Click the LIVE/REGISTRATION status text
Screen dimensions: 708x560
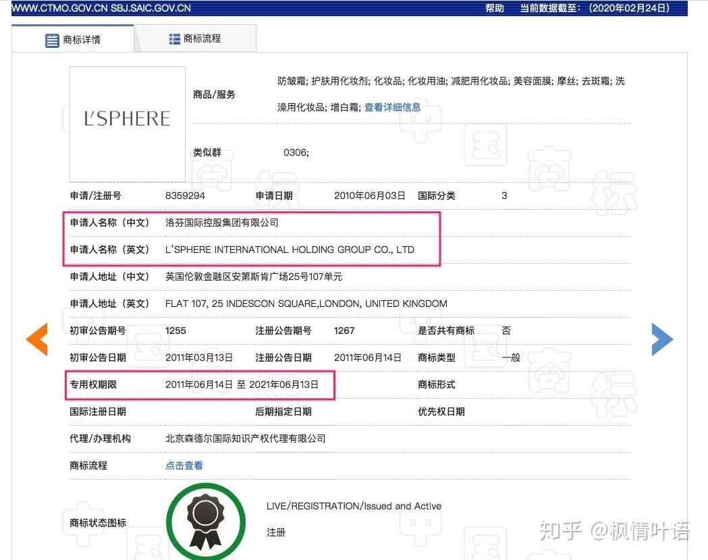[x=354, y=506]
